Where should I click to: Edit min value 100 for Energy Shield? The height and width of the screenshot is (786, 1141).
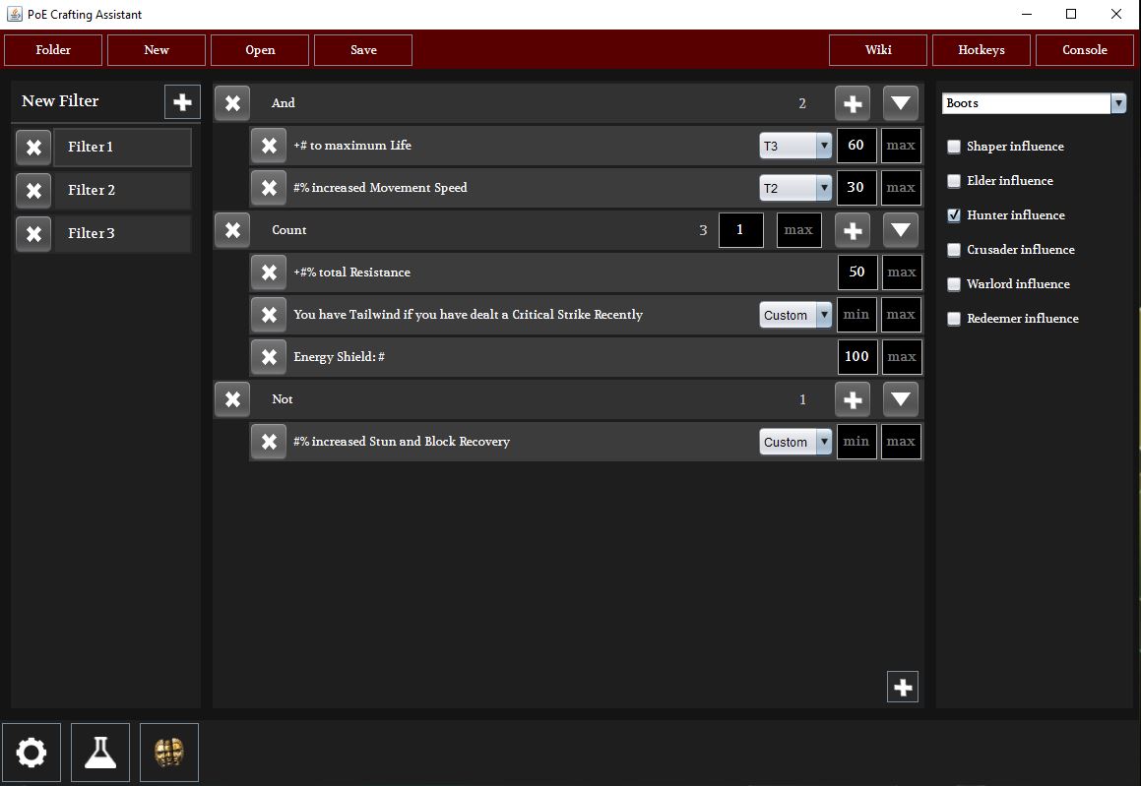(857, 357)
